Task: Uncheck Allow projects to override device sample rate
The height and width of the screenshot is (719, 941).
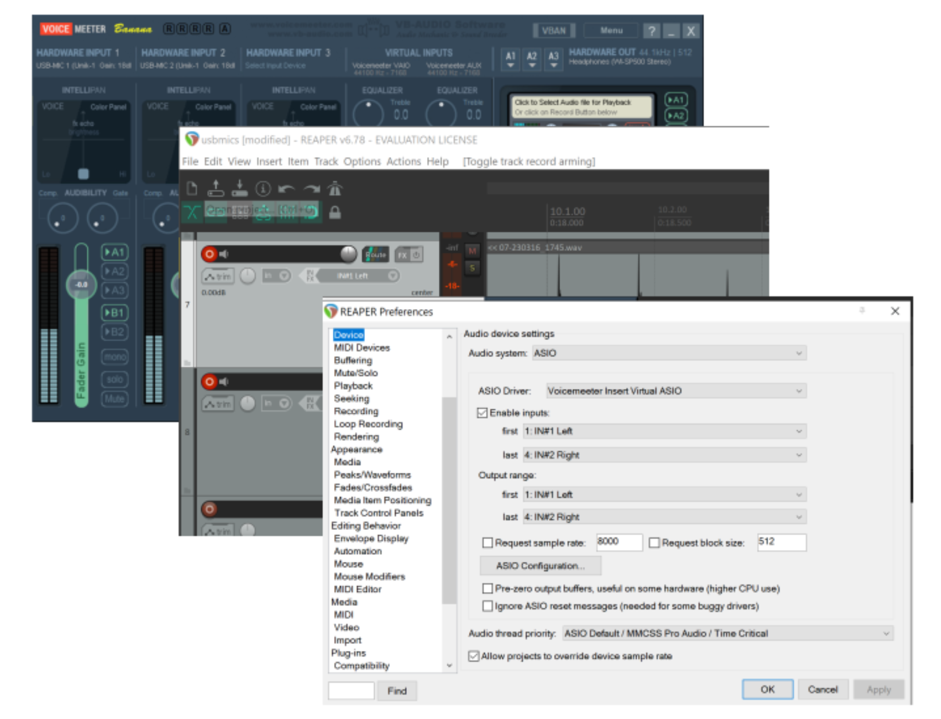Action: point(474,656)
